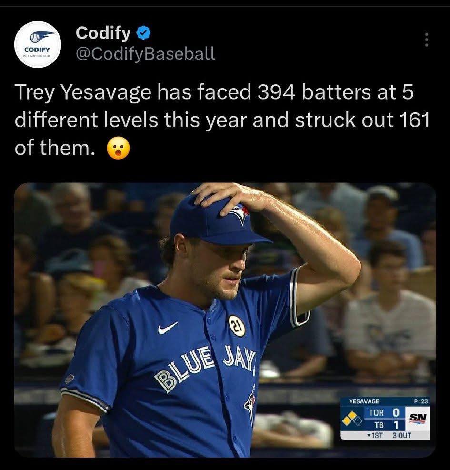Click the surprised face emoji
Viewport: 450px width, 470px height.
pos(119,148)
